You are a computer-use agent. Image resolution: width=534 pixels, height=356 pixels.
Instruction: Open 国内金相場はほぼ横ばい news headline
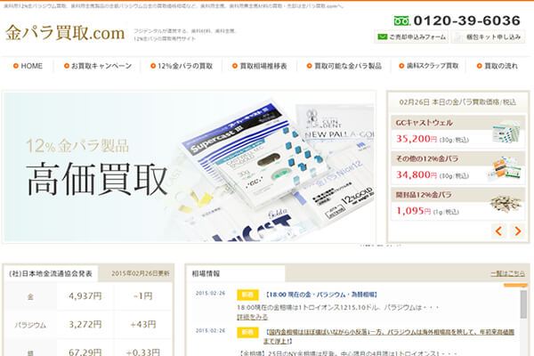click(389, 336)
